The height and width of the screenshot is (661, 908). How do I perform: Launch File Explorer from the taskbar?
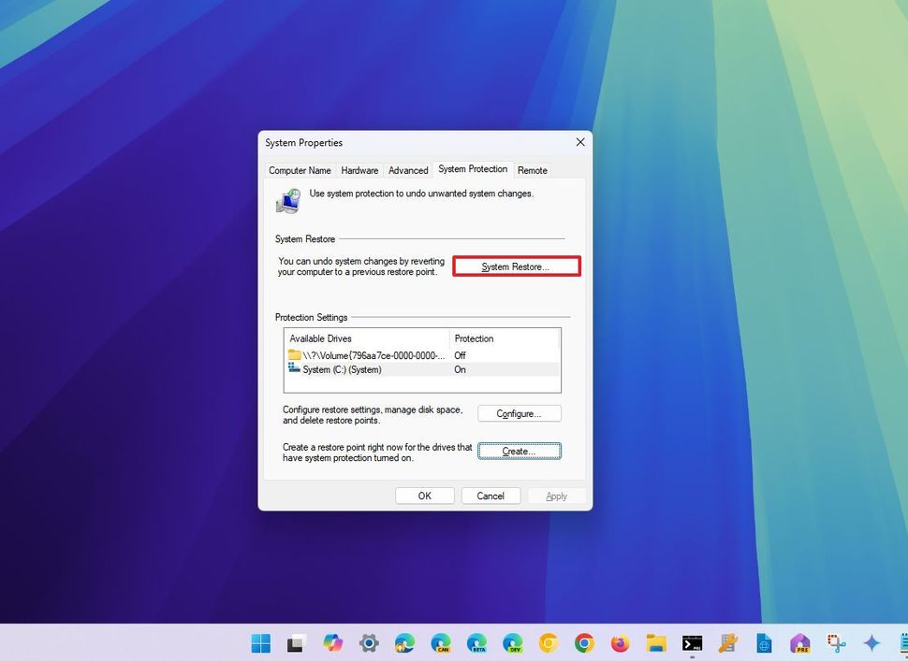(655, 643)
